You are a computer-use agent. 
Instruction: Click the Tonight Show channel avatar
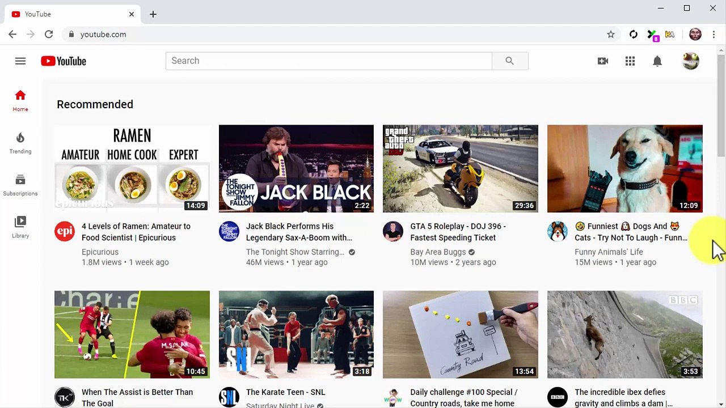(x=229, y=231)
